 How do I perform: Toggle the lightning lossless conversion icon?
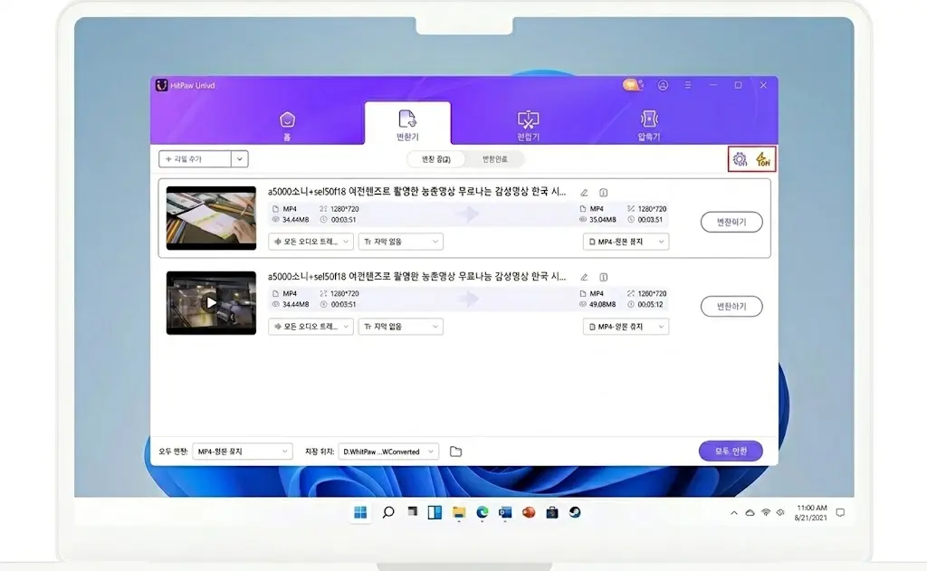pos(763,159)
